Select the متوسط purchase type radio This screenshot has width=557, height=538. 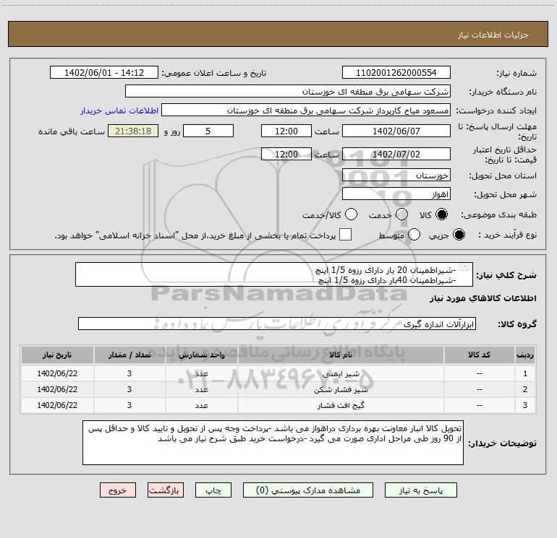click(x=414, y=235)
